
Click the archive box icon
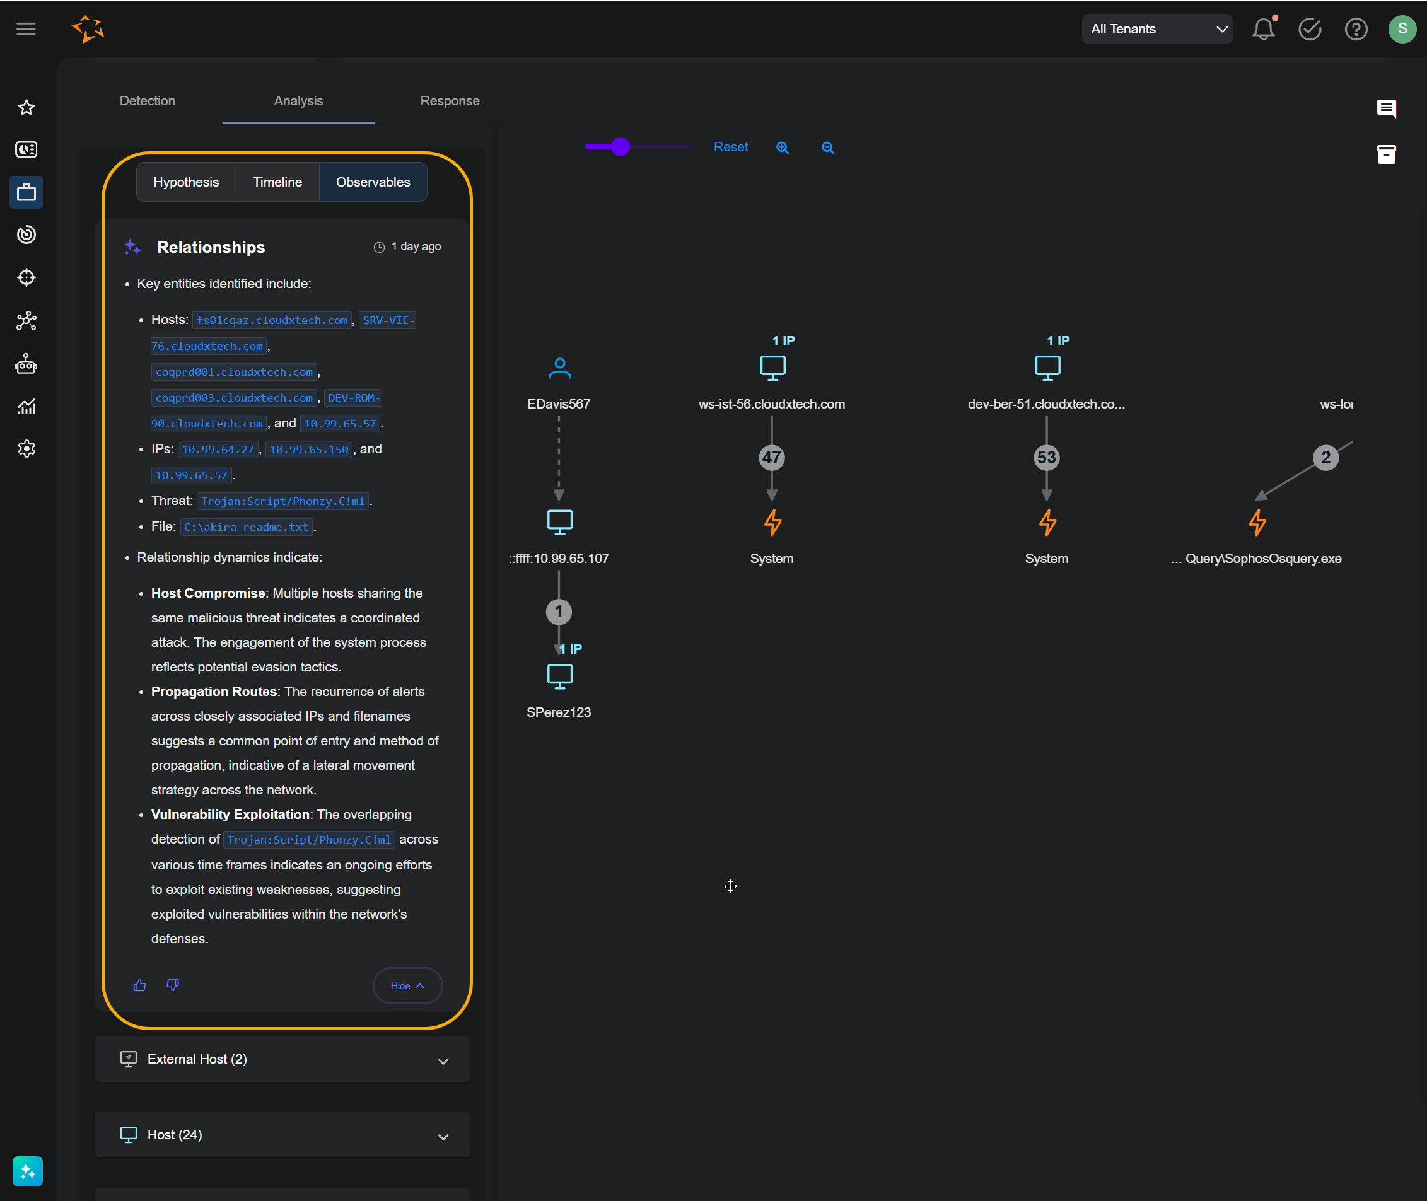point(1385,154)
